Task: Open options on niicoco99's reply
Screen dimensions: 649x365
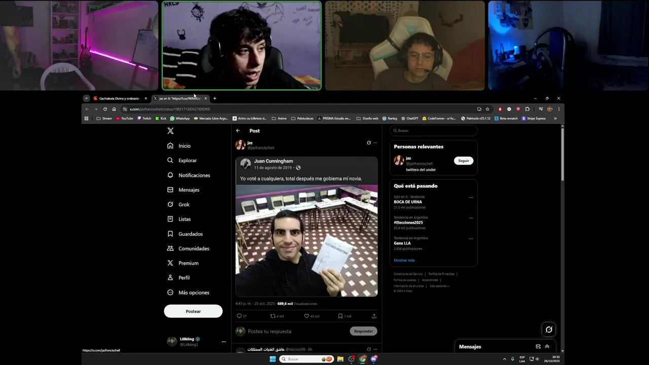Action: click(375, 349)
